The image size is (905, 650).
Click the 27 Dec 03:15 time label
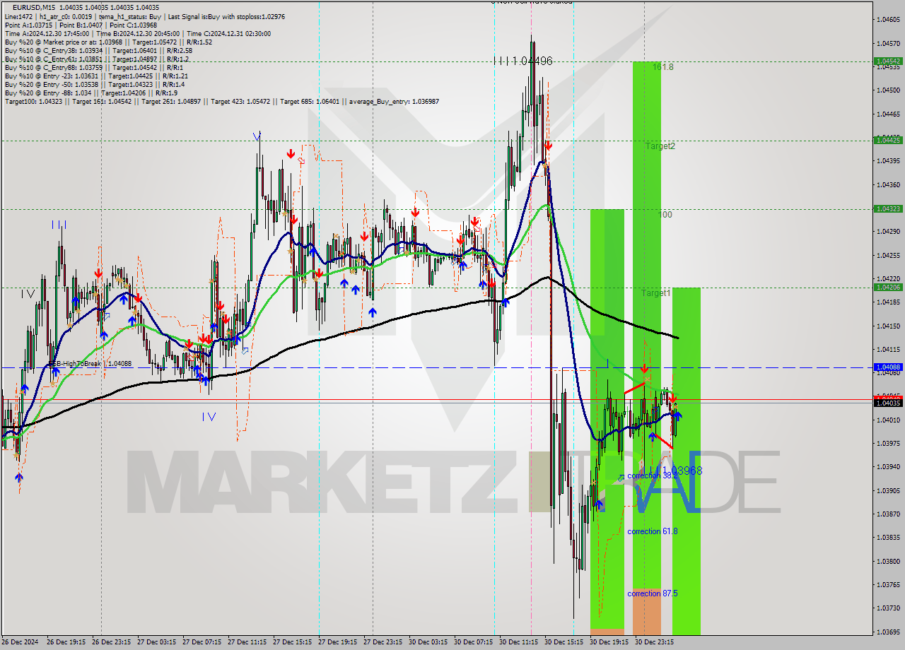click(x=156, y=642)
